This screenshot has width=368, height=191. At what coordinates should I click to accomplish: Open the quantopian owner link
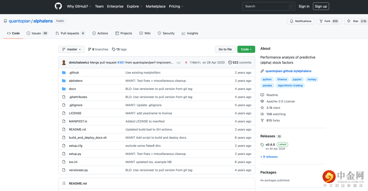click(x=19, y=21)
